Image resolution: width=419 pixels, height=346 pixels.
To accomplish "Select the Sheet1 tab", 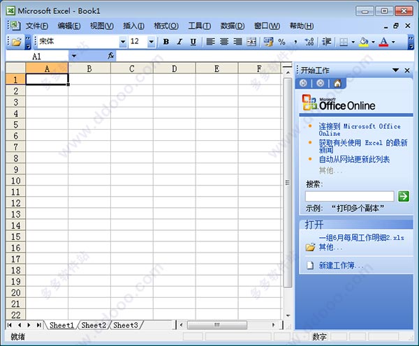I will [61, 325].
